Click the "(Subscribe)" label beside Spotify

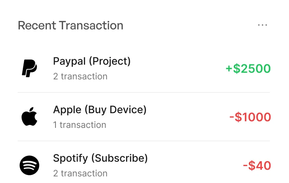tap(119, 158)
